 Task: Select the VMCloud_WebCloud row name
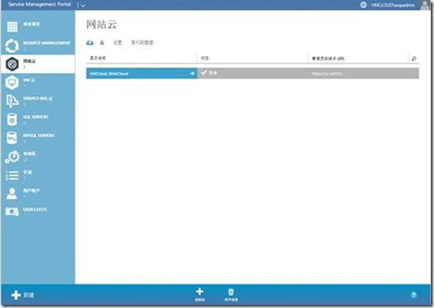(109, 74)
